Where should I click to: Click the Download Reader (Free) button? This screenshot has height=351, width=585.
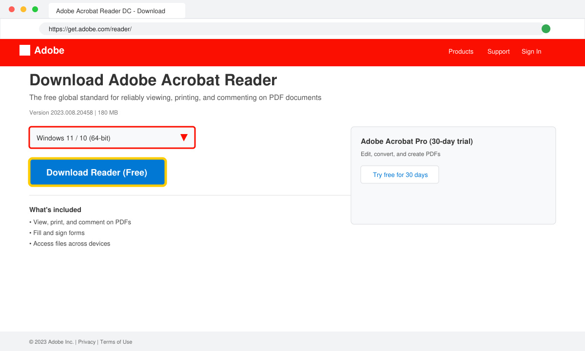97,172
